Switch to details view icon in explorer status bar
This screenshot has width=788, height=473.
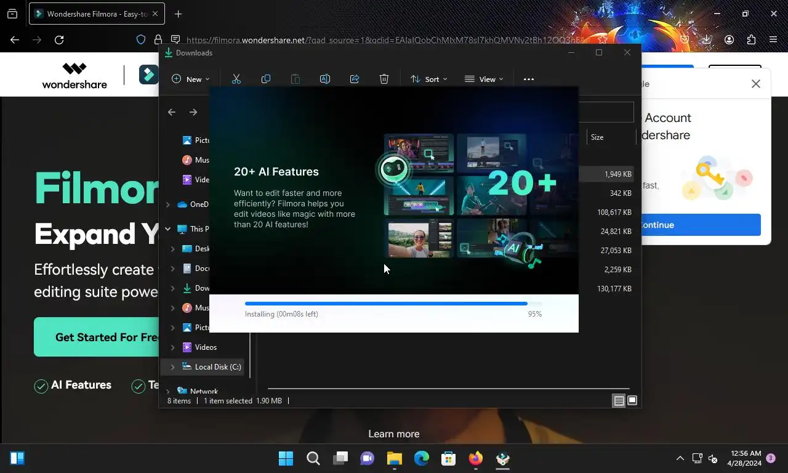619,401
